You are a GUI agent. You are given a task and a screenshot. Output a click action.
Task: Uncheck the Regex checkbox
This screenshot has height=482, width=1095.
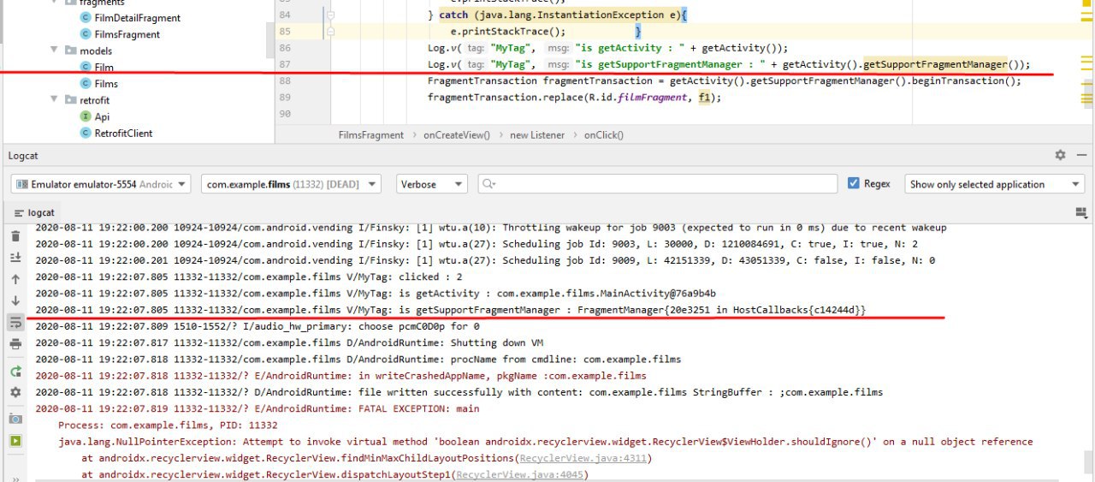pos(853,183)
